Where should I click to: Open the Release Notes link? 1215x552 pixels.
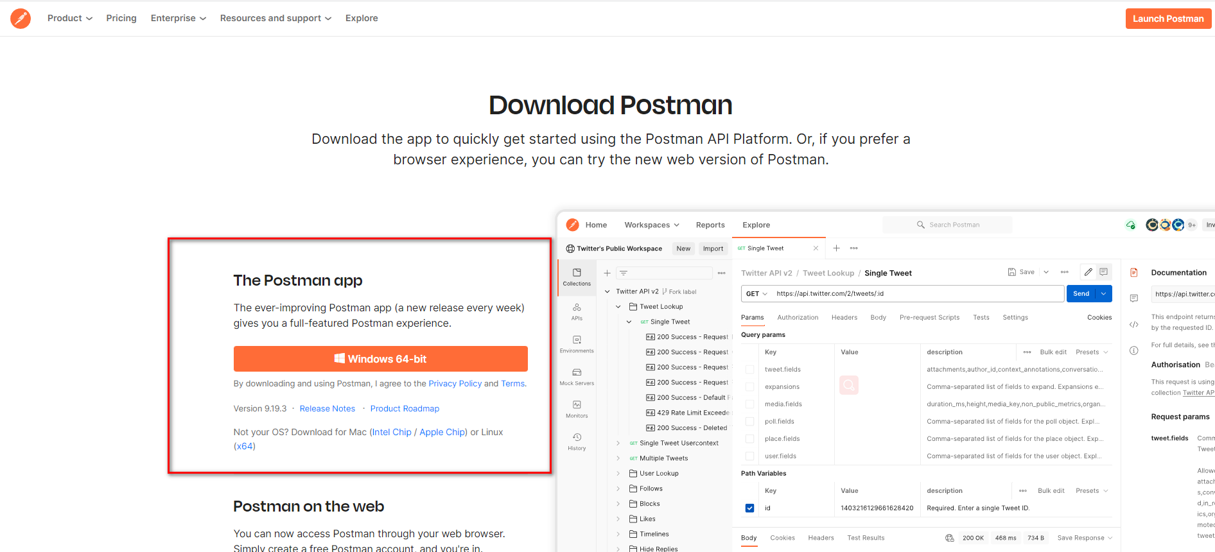[328, 409]
